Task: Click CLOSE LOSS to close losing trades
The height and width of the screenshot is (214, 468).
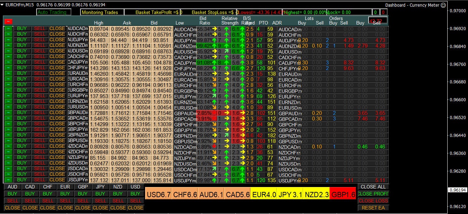Action: pyautogui.click(x=373, y=201)
